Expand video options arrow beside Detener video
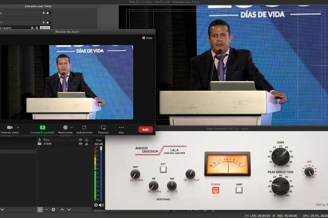 18,127
